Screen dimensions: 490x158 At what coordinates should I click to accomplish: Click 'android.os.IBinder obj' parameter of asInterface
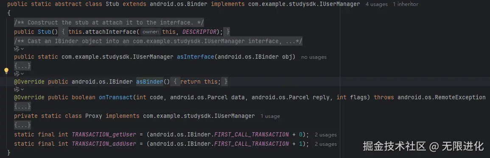click(x=255, y=57)
